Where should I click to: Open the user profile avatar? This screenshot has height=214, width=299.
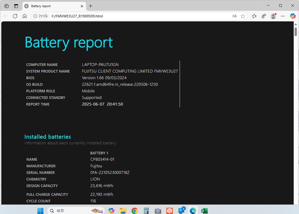(273, 16)
